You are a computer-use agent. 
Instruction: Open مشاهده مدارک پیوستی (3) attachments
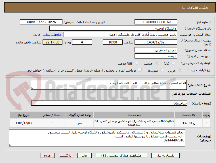click(121, 155)
